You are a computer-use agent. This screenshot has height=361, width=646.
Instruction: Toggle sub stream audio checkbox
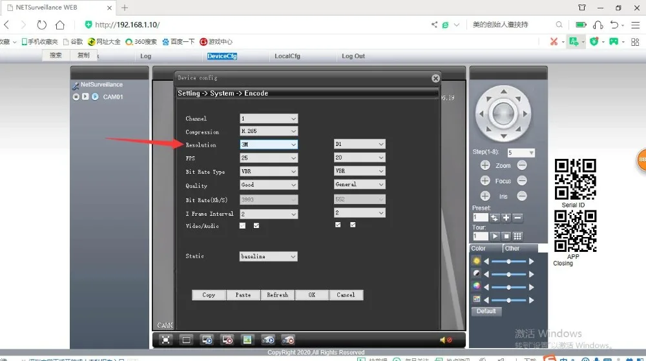coord(353,225)
